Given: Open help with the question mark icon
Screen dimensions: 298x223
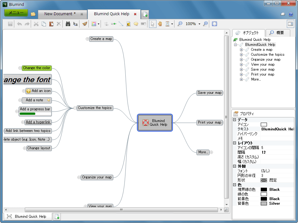Looking at the screenshot, I should tap(291, 14).
